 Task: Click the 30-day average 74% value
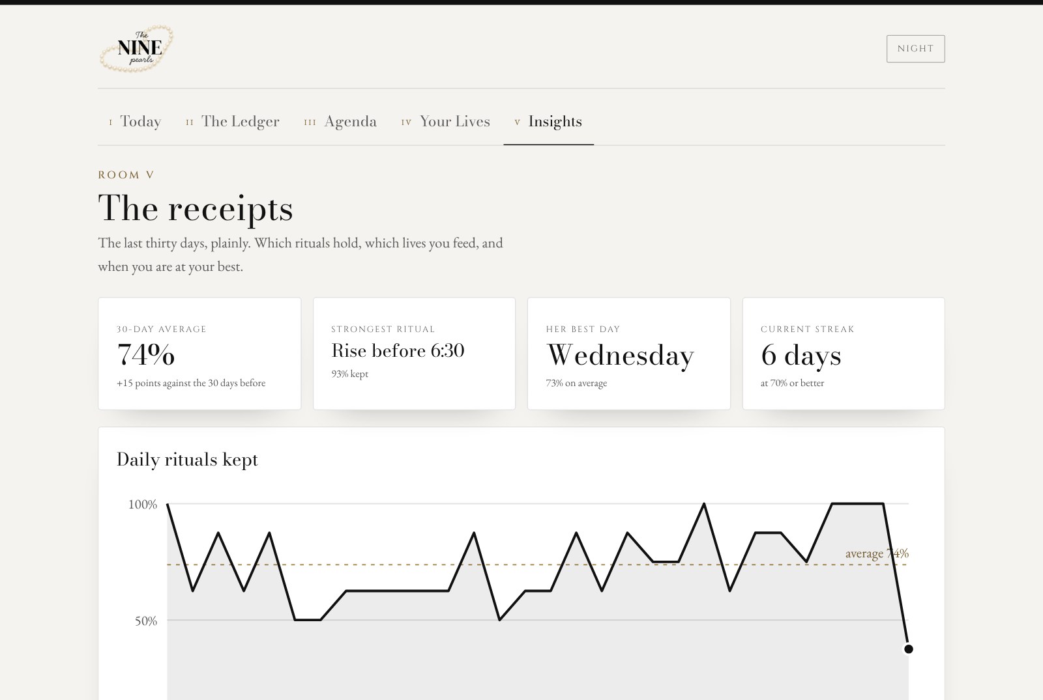[146, 355]
